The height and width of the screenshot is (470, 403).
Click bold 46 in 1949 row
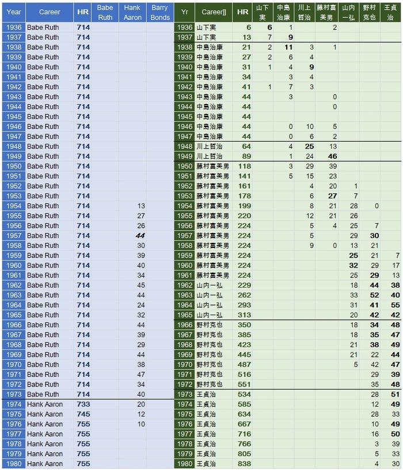[333, 156]
